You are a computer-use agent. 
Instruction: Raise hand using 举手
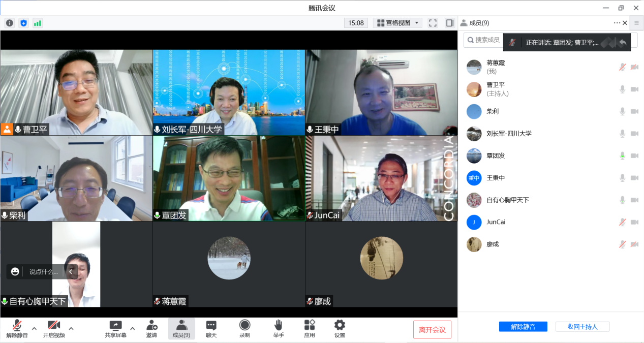click(x=278, y=329)
